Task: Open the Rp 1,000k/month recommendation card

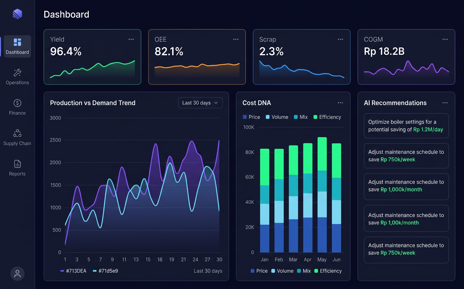Action: coord(406,187)
